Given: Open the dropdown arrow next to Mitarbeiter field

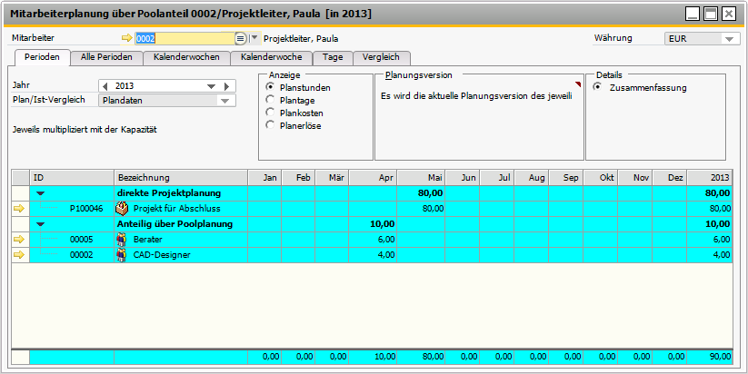Looking at the screenshot, I should click(254, 39).
